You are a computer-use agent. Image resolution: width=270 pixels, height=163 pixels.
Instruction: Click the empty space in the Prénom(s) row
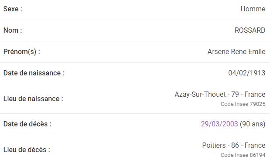pyautogui.click(x=124, y=52)
